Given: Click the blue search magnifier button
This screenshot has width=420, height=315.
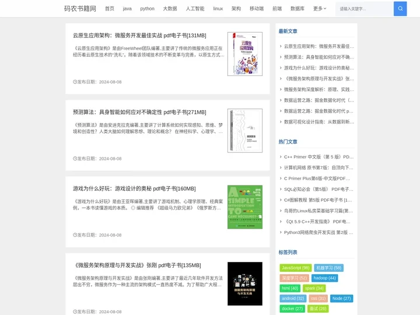Looking at the screenshot, I should pyautogui.click(x=400, y=9).
